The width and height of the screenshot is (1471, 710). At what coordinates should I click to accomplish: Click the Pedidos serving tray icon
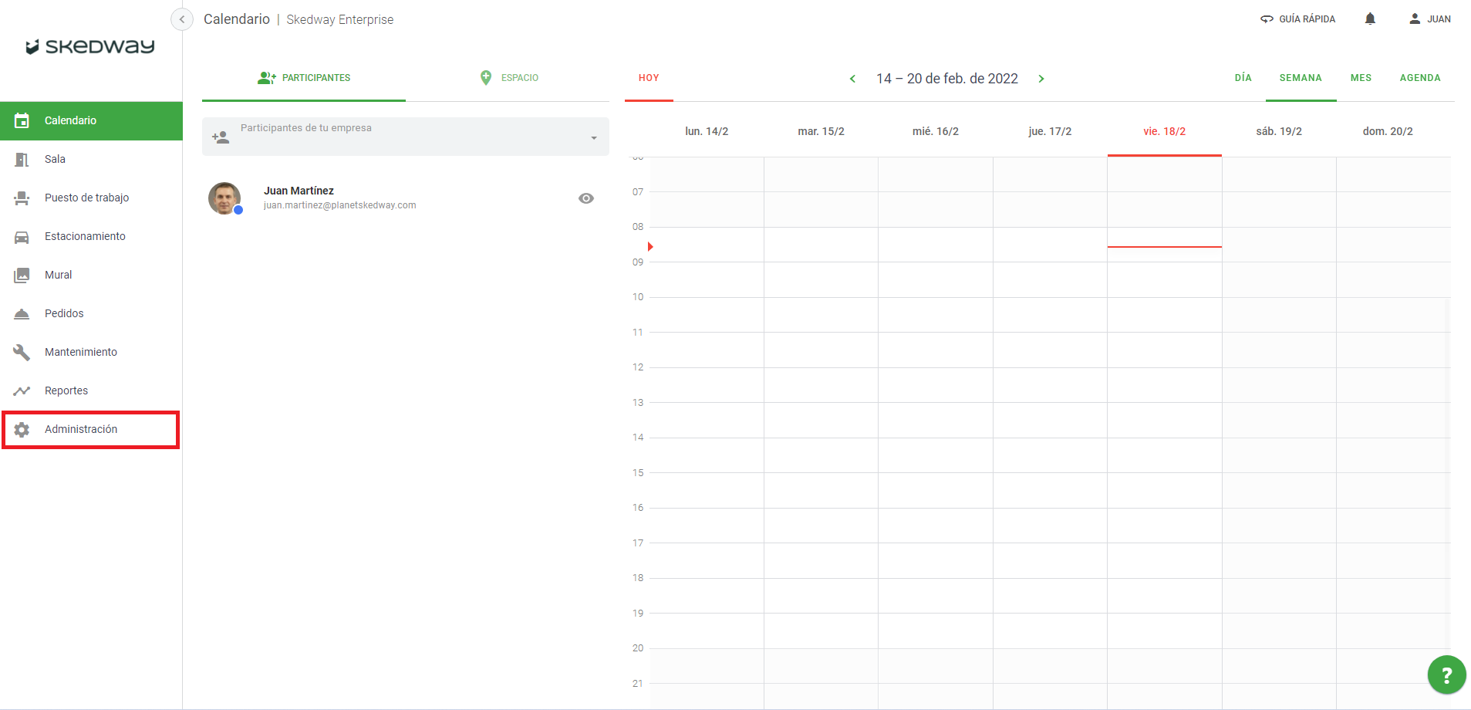pyautogui.click(x=22, y=314)
